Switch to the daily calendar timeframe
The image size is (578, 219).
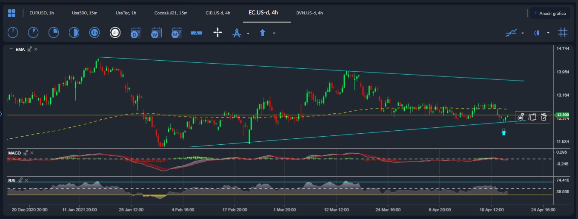[x=136, y=32]
